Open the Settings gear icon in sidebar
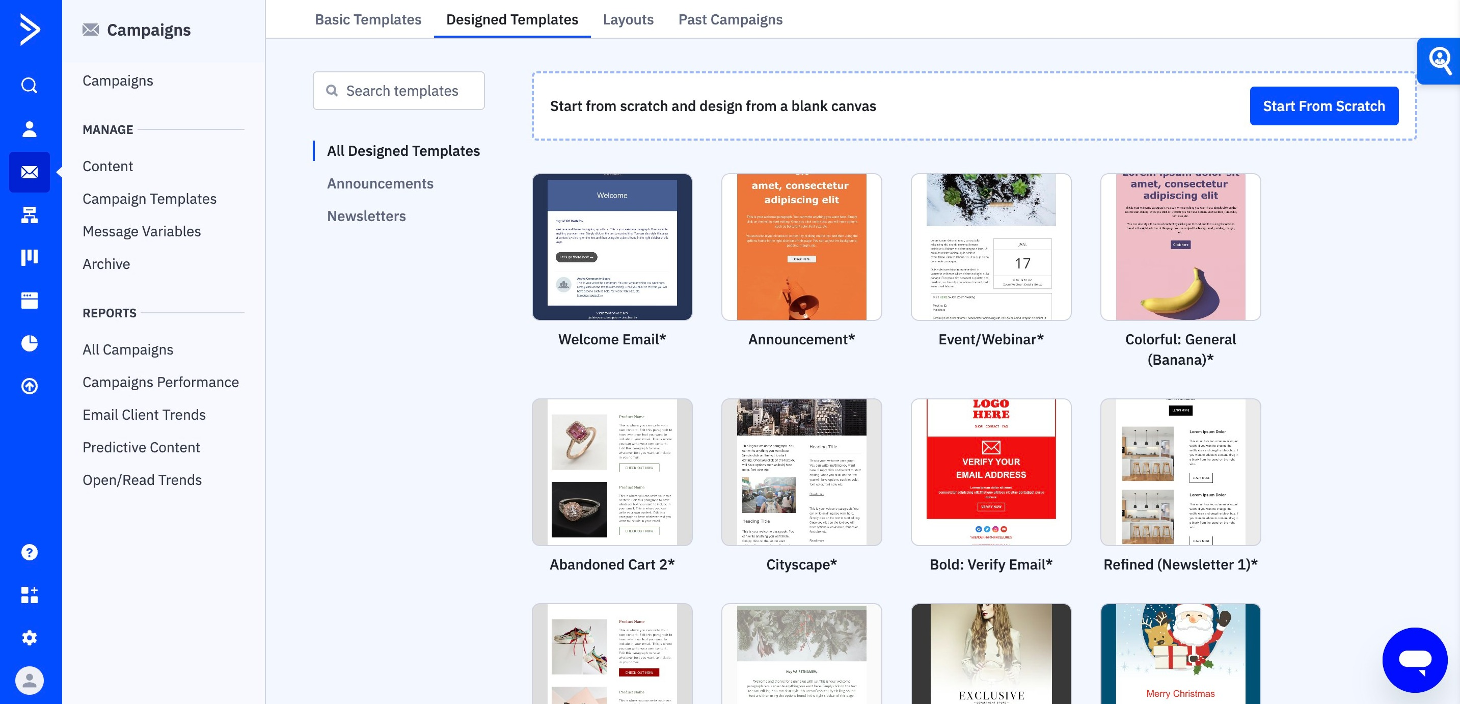The image size is (1460, 704). [x=27, y=638]
